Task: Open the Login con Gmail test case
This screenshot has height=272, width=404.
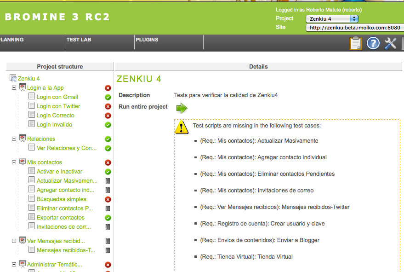Action: coord(57,97)
